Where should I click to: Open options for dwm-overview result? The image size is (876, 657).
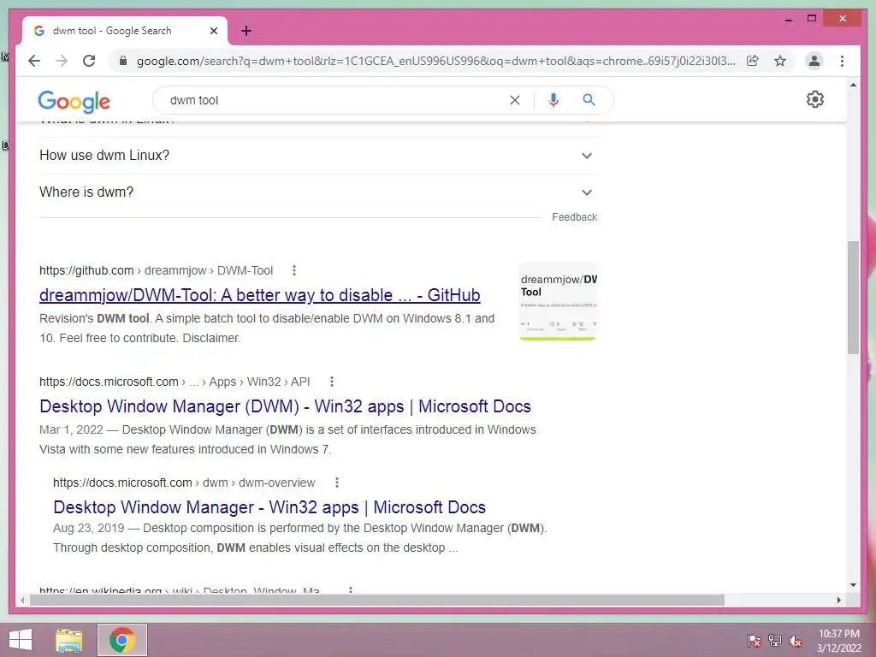coord(337,482)
